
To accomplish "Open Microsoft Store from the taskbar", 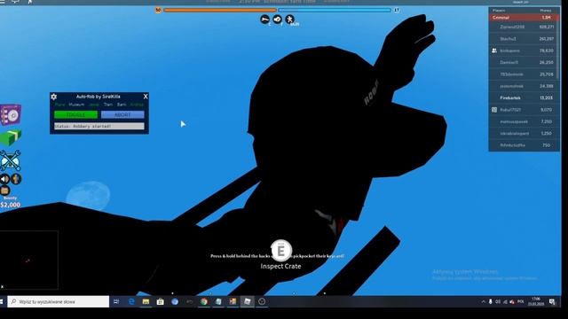I will tap(160, 301).
